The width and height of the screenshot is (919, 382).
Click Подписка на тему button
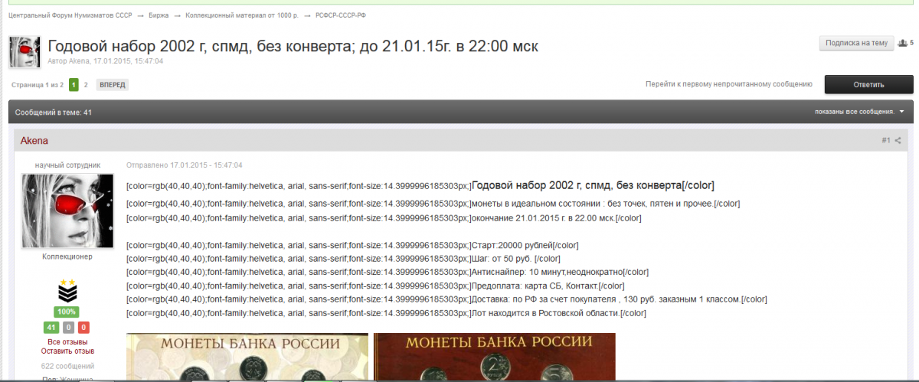tap(856, 43)
